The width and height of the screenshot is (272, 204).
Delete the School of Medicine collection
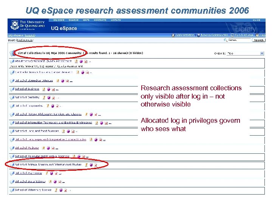coord(53,148)
